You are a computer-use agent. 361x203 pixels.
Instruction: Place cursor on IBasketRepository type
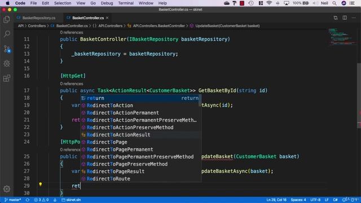(153, 39)
